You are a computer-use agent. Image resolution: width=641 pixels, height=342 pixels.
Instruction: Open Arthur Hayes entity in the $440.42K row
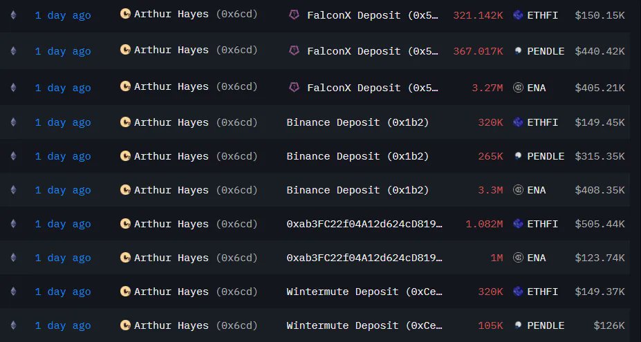(x=171, y=50)
